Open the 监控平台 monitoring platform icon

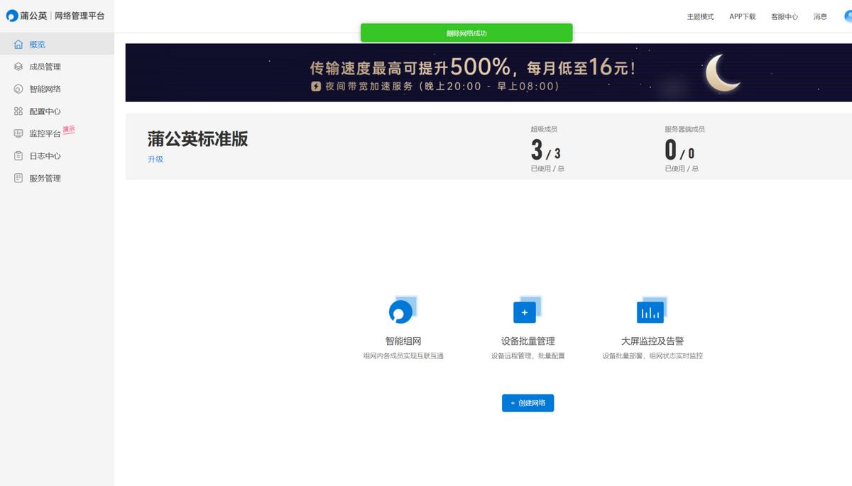(18, 133)
